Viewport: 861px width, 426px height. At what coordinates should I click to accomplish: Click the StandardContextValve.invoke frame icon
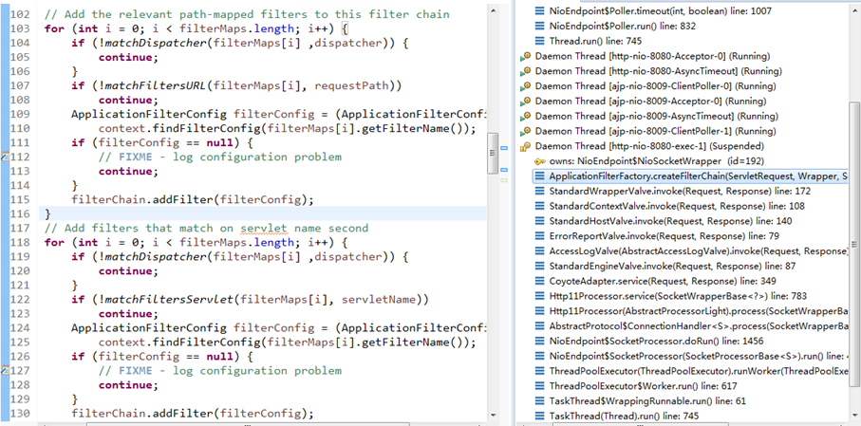540,207
